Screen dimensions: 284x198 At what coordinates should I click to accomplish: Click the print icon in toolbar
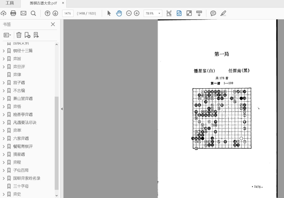point(13,13)
